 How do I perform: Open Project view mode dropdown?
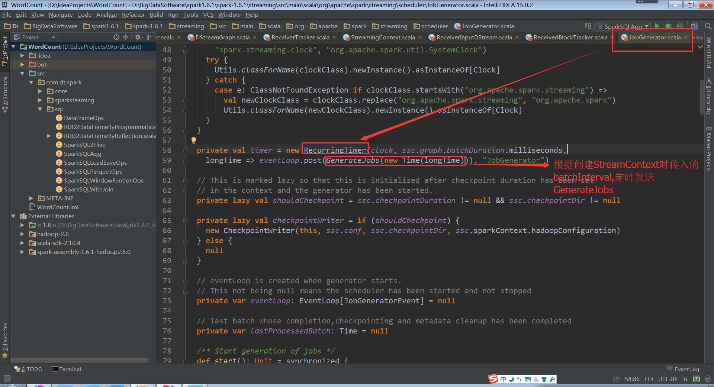point(35,37)
